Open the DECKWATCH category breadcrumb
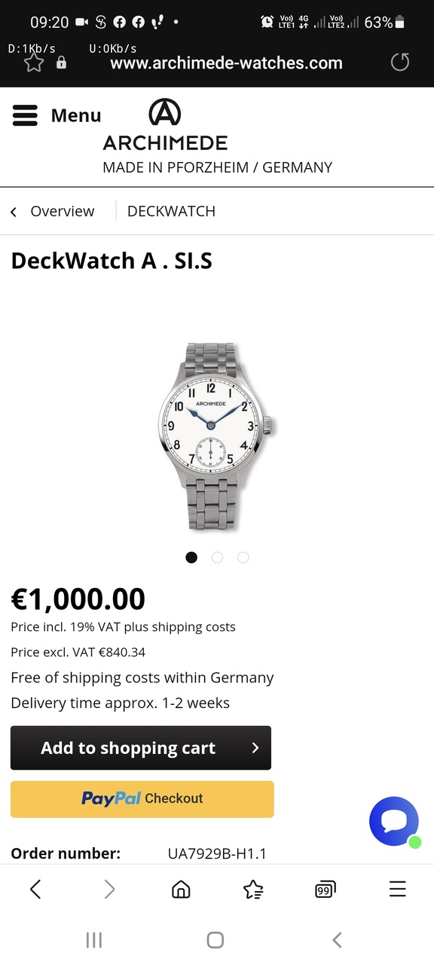The image size is (434, 965). tap(171, 211)
